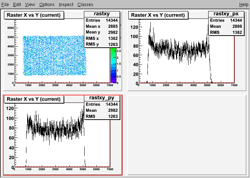Open the Help menu
Screen dimensions: 250x178
click(x=244, y=4)
